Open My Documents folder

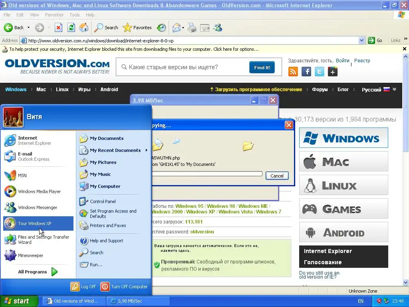[113, 138]
